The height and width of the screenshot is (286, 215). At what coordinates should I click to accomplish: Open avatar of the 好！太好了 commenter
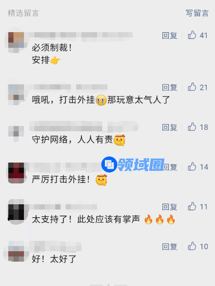(x=16, y=252)
